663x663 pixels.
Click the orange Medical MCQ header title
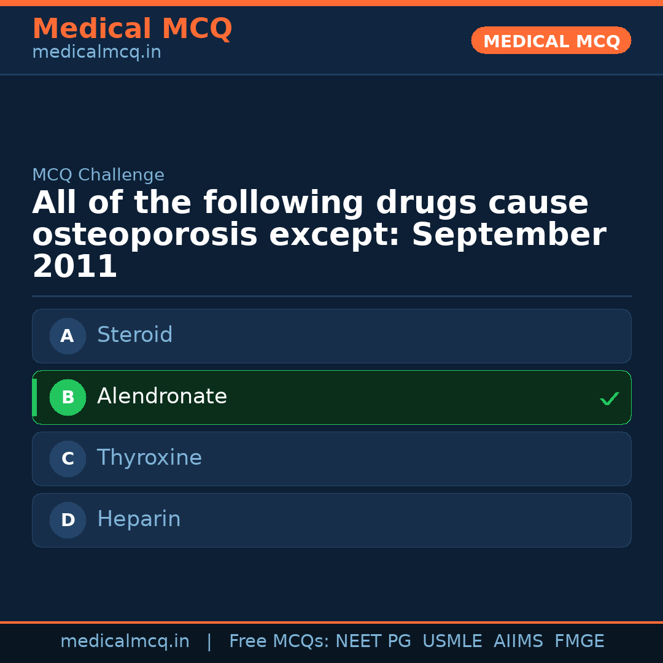132,29
